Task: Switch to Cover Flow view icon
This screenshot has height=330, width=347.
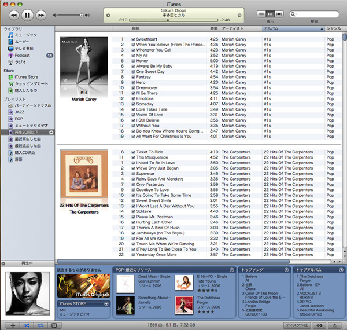Action: [x=279, y=14]
